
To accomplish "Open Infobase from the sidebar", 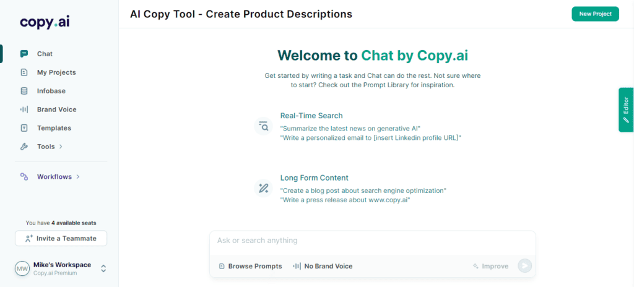I will (x=51, y=91).
